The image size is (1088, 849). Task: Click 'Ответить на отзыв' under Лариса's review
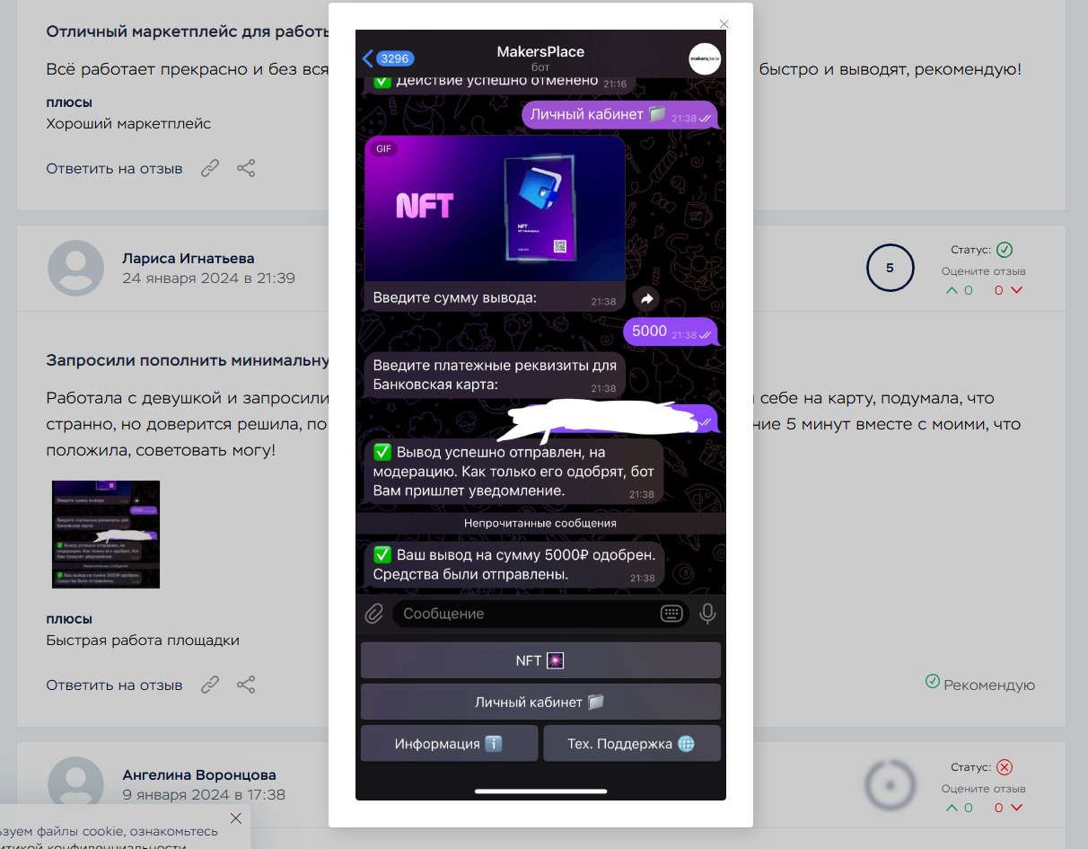(114, 685)
